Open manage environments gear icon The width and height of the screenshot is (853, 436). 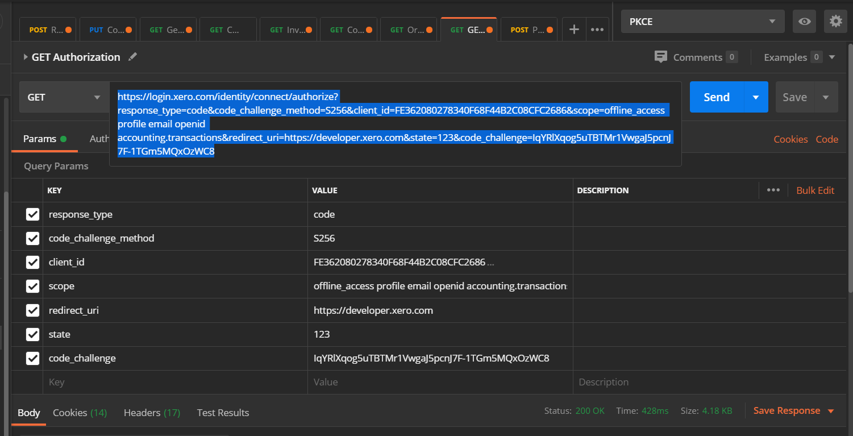[x=835, y=22]
